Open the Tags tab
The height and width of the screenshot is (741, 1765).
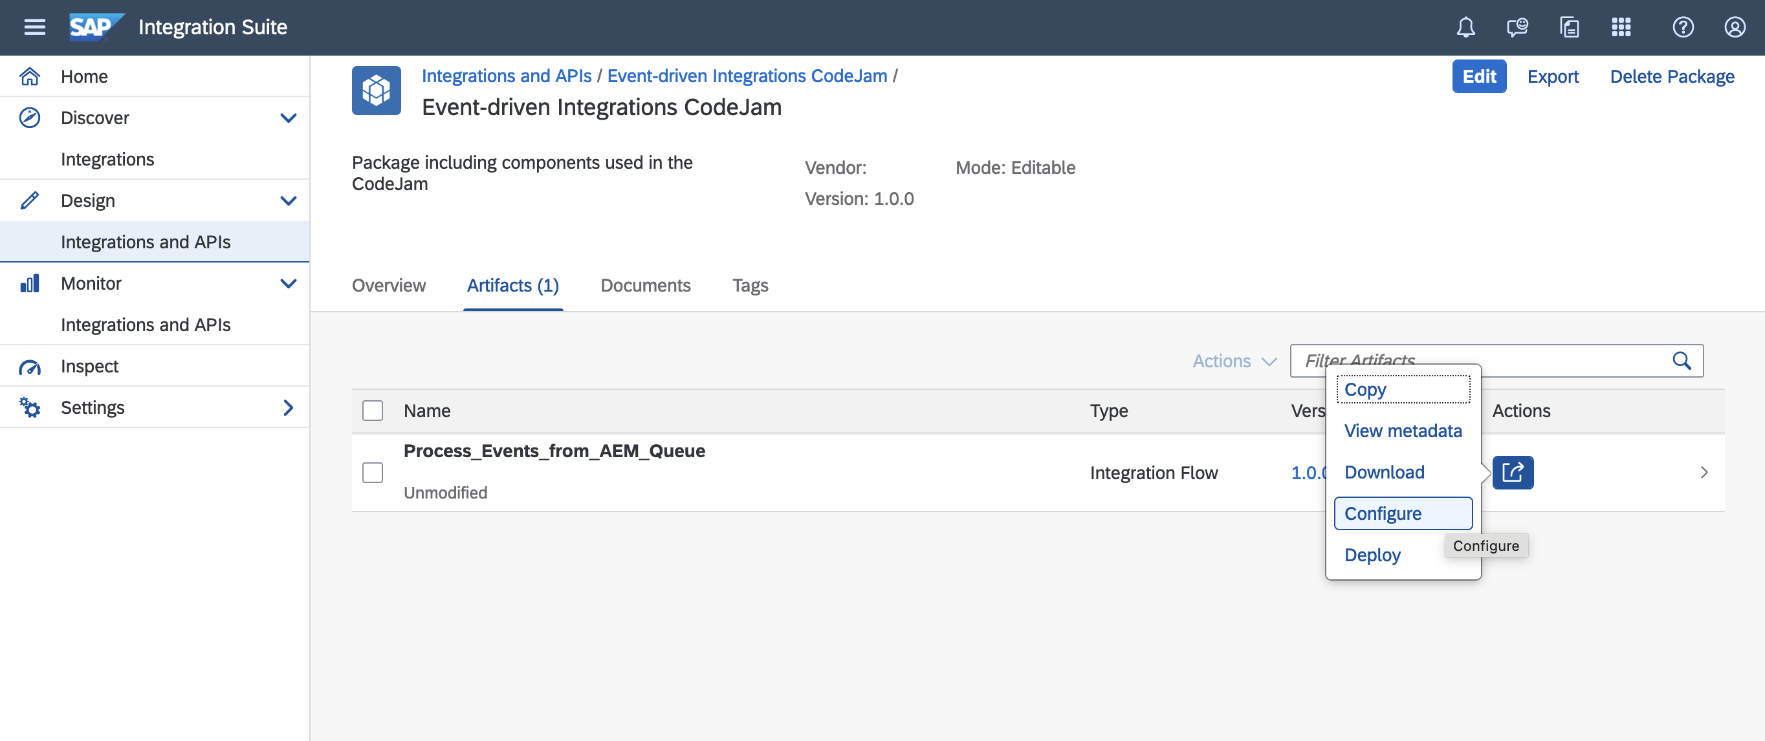click(x=751, y=286)
